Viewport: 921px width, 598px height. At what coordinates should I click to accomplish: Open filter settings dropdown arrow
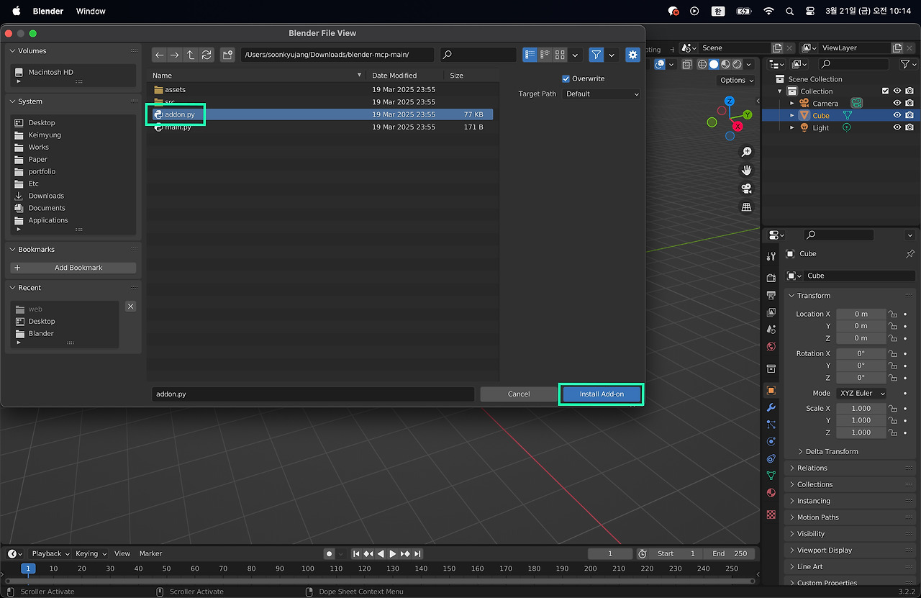tap(612, 55)
